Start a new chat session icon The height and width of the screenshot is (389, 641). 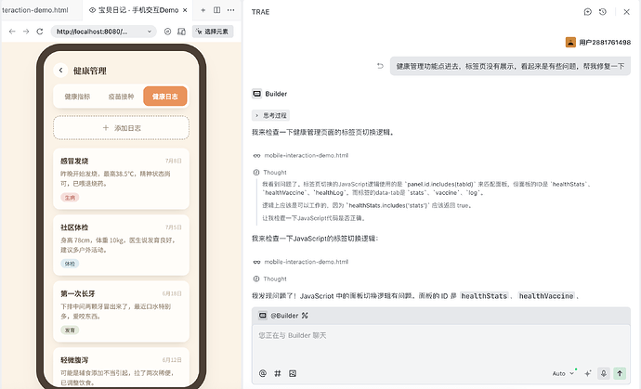click(588, 12)
